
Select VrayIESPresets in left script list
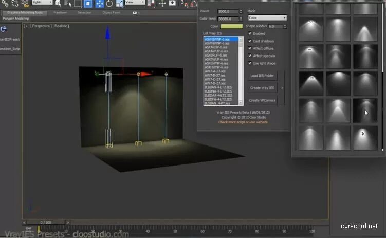10,39
